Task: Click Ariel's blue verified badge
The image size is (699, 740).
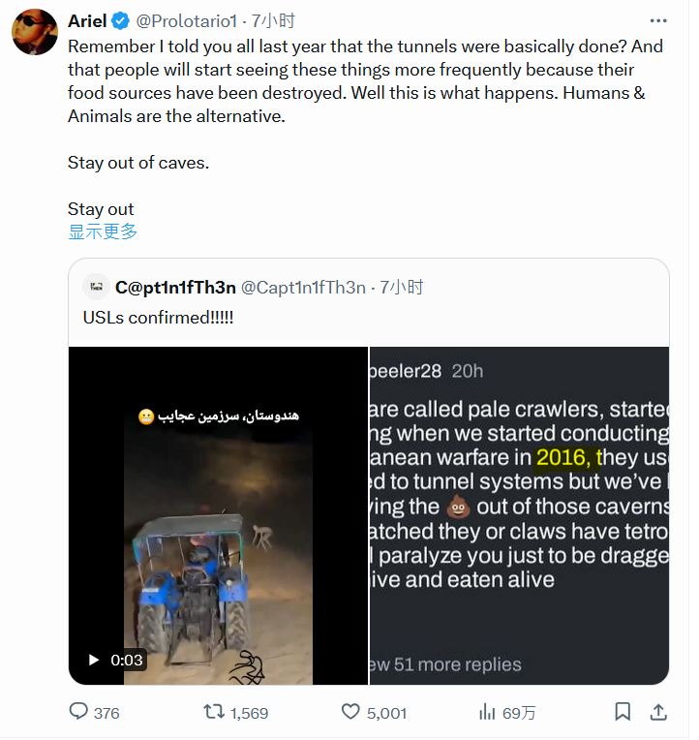Action: pos(120,20)
